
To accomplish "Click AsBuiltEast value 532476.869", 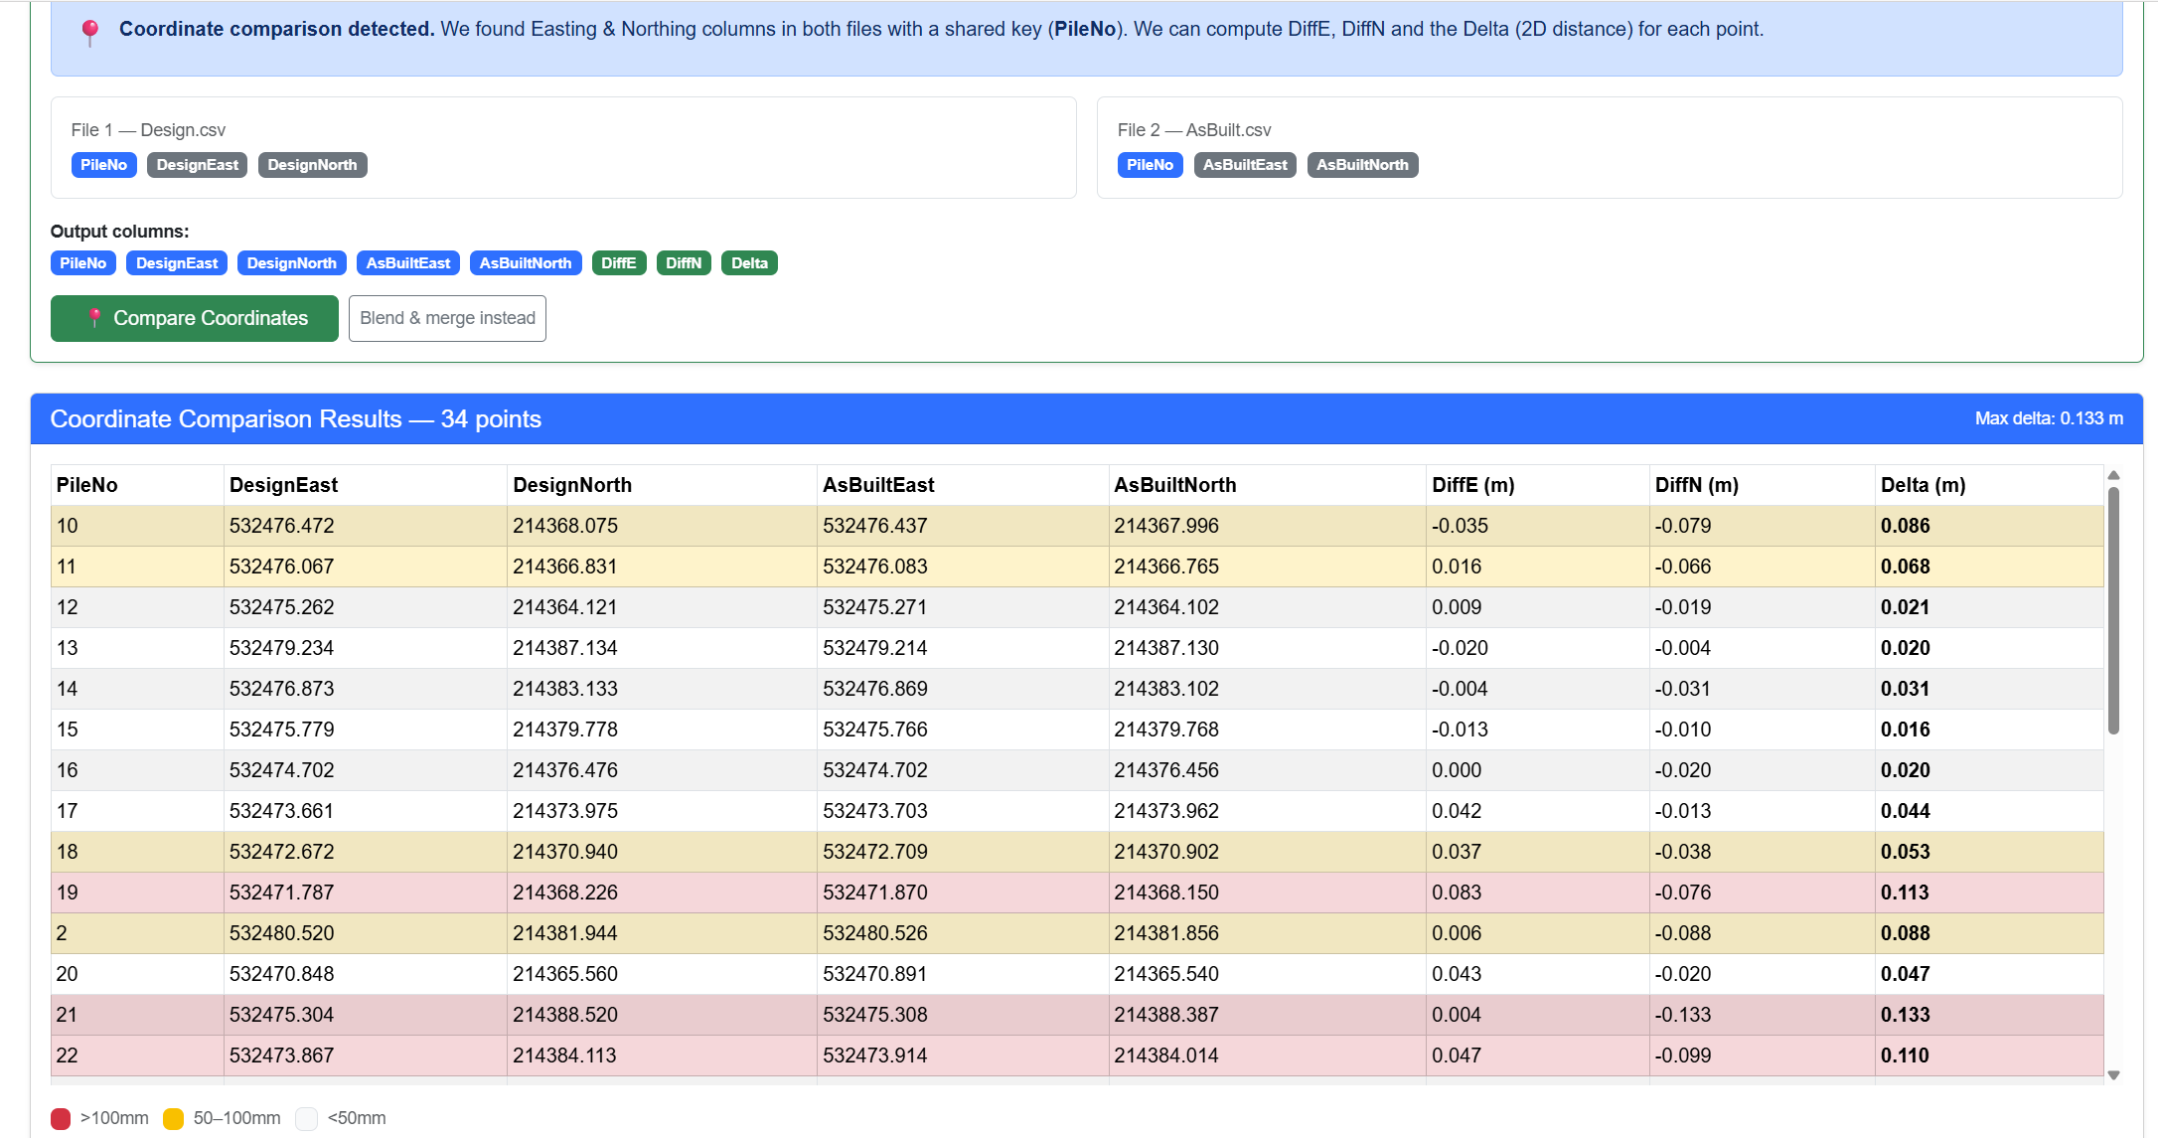I will coord(875,689).
